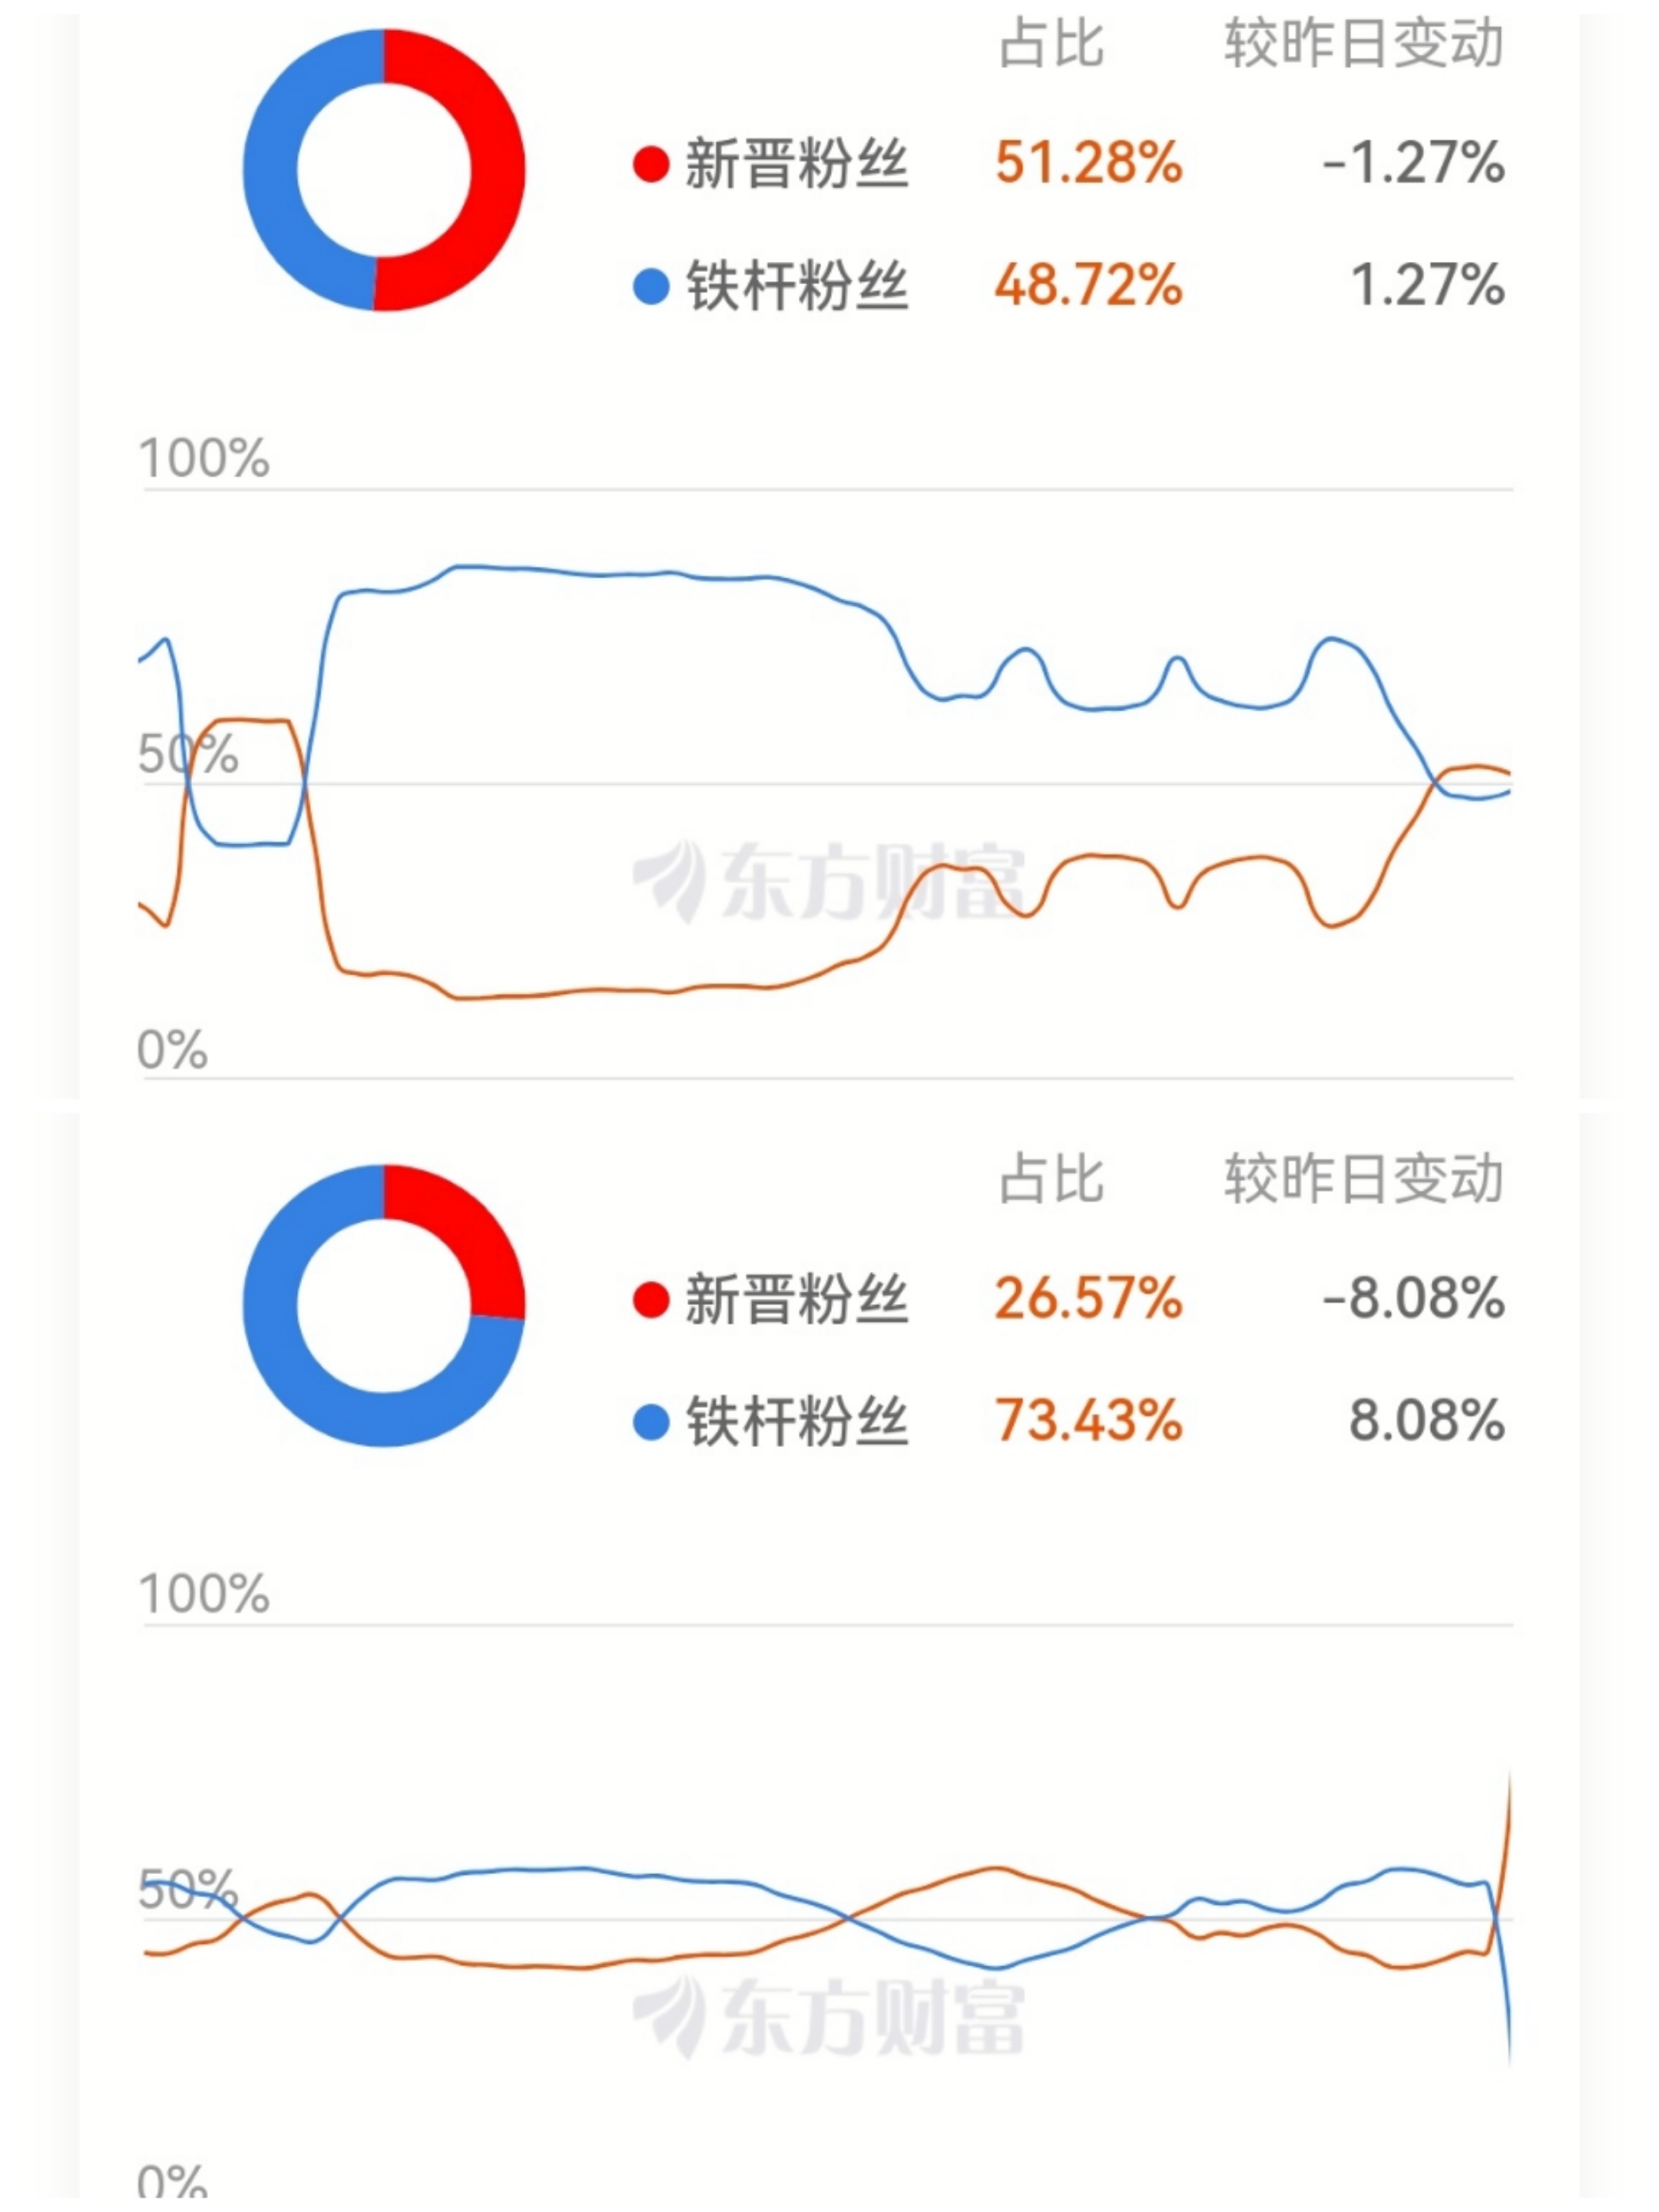Click the 占比 header above 26.57%

pyautogui.click(x=1051, y=1180)
